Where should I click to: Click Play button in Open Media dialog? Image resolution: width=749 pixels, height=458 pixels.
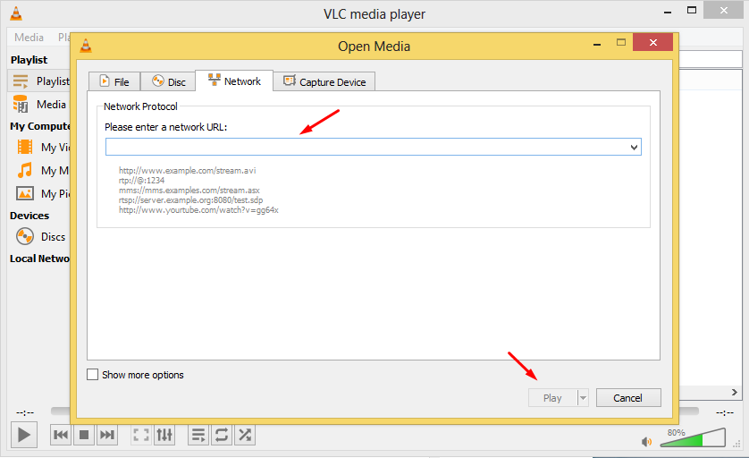click(x=552, y=398)
